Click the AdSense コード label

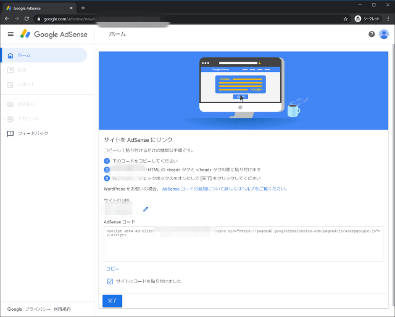(119, 222)
